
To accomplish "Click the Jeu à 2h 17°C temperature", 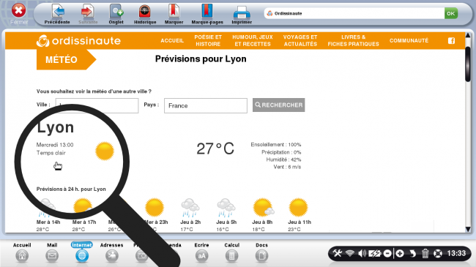I will point(187,230).
